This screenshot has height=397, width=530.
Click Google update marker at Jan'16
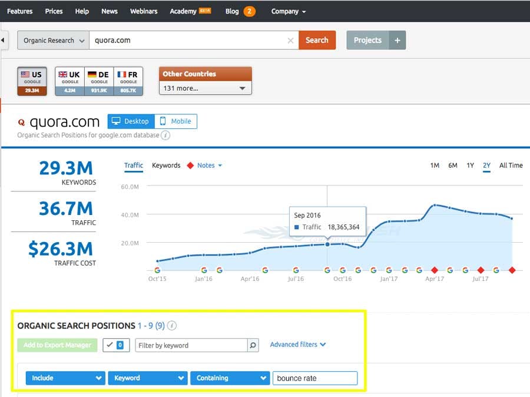pos(204,270)
